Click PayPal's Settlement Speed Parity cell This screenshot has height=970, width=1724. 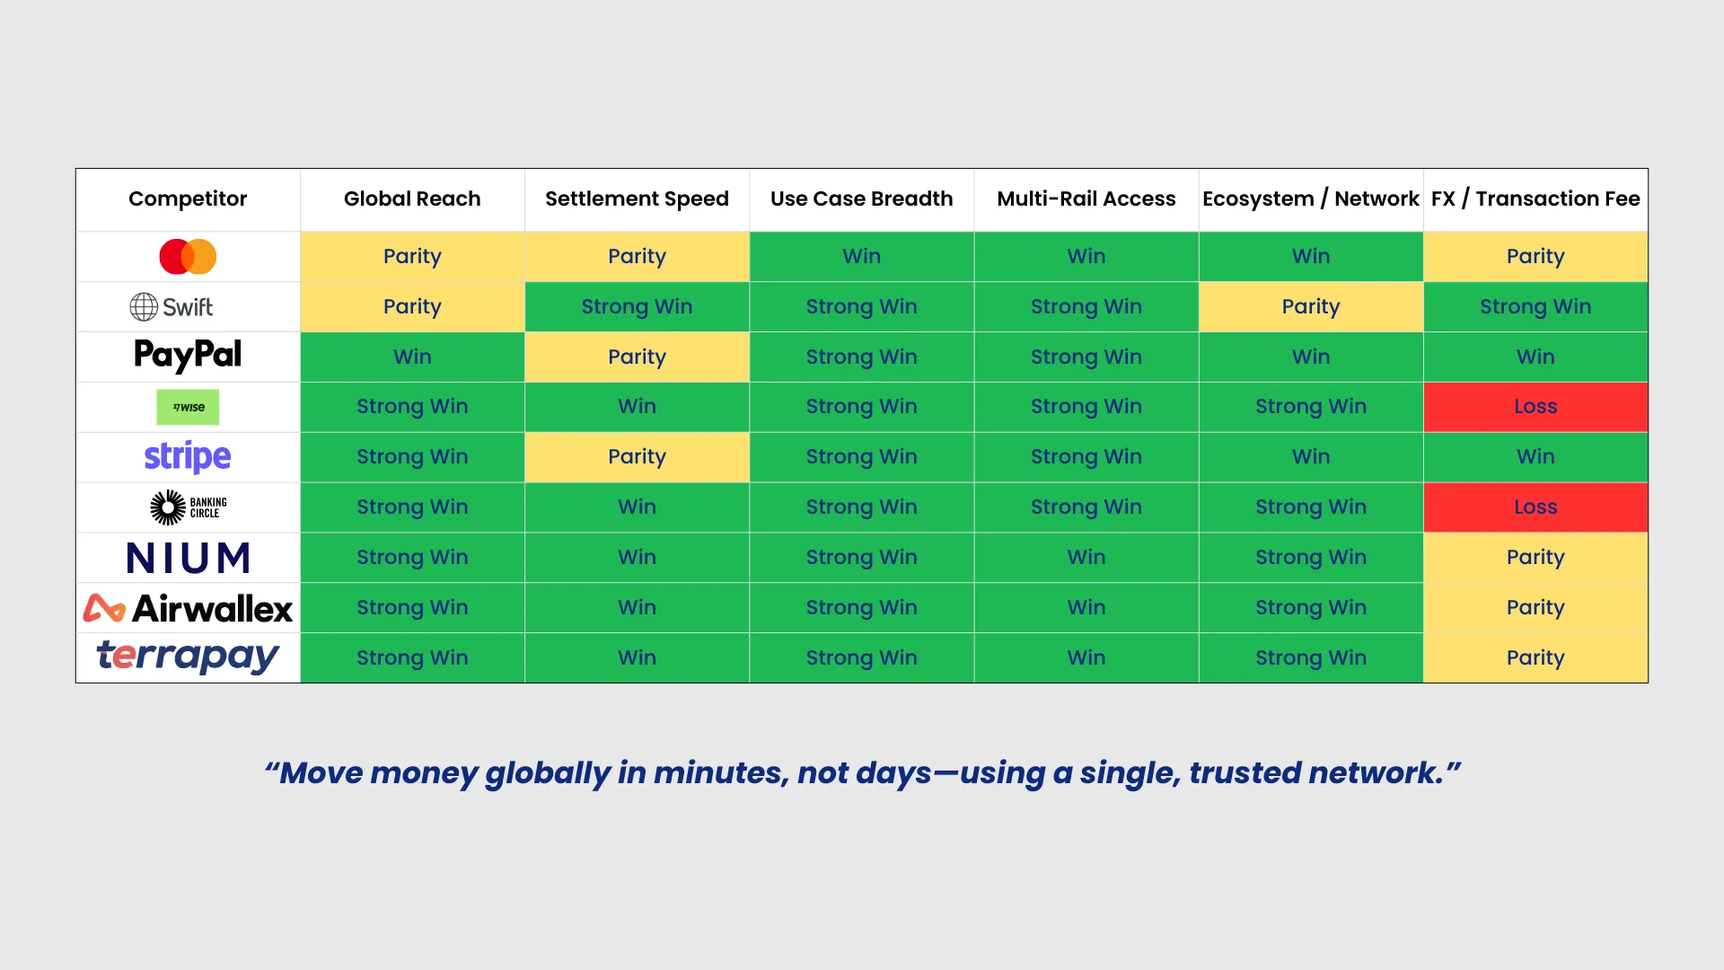[637, 357]
